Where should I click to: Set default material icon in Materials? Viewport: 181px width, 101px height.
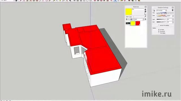(145, 14)
